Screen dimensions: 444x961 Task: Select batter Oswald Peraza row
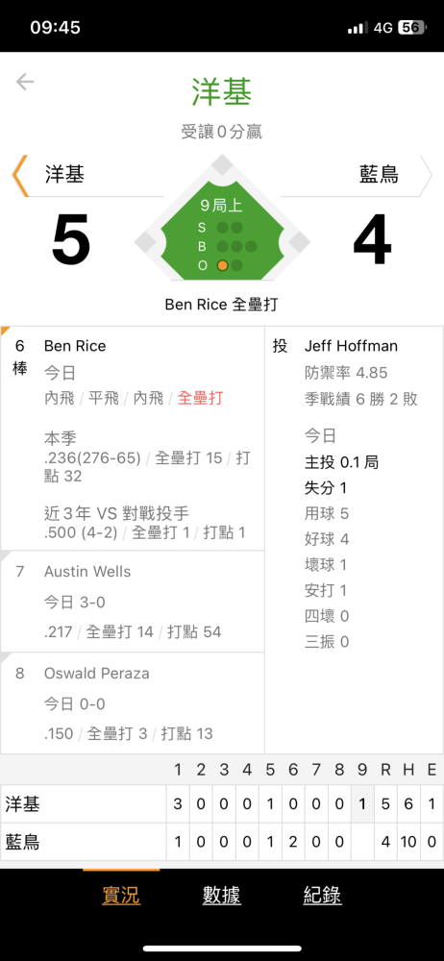pos(133,703)
